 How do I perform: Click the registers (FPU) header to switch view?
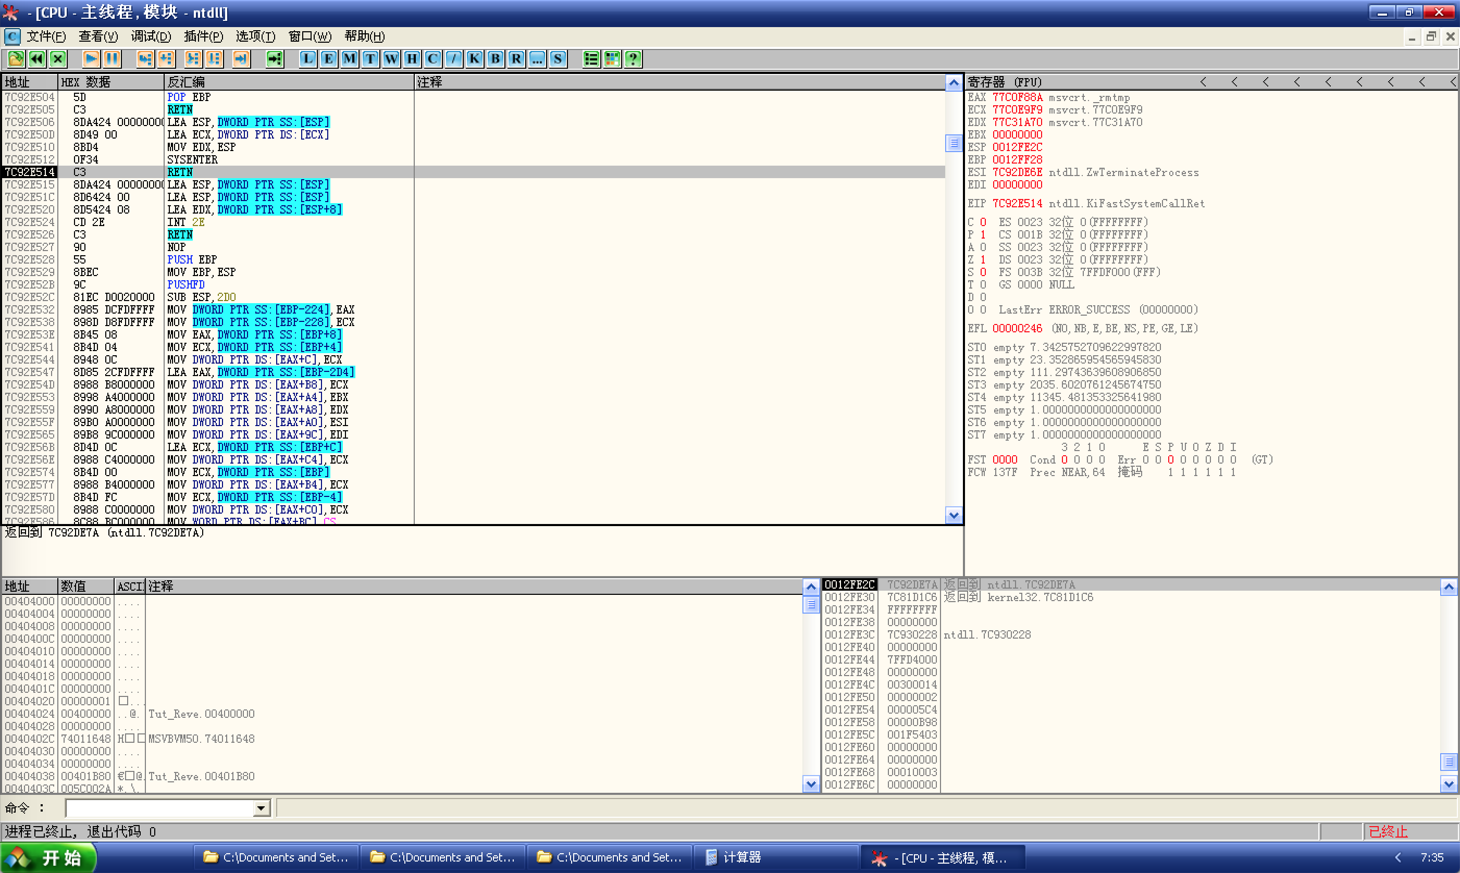(x=1004, y=82)
